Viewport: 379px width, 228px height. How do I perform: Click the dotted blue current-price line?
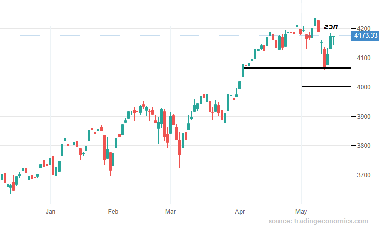click(175, 36)
